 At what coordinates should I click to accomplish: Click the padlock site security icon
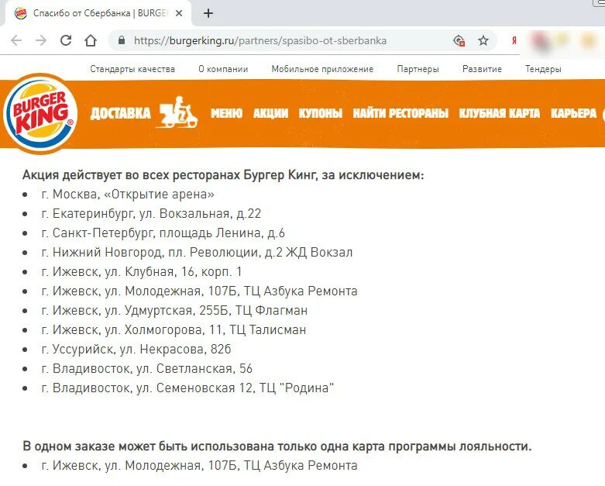point(122,40)
